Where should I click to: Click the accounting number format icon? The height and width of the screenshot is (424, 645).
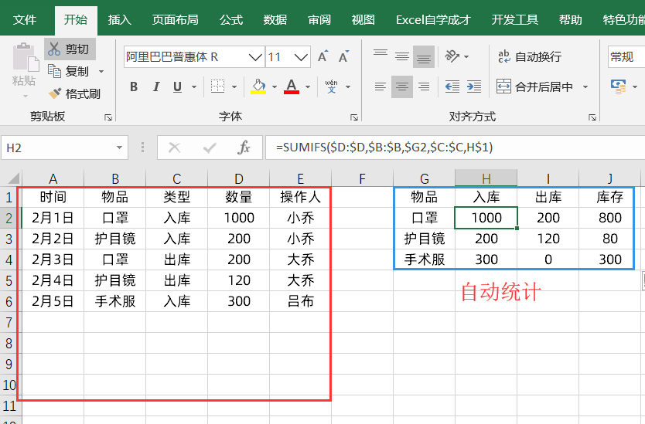click(x=618, y=86)
